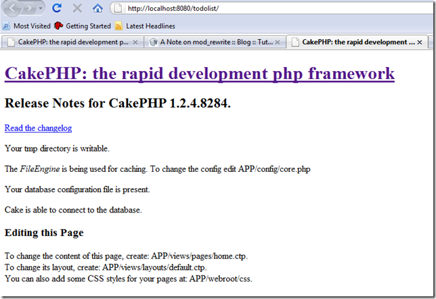This screenshot has width=436, height=299.
Task: Stop loading with the X icon
Action: click(x=77, y=8)
